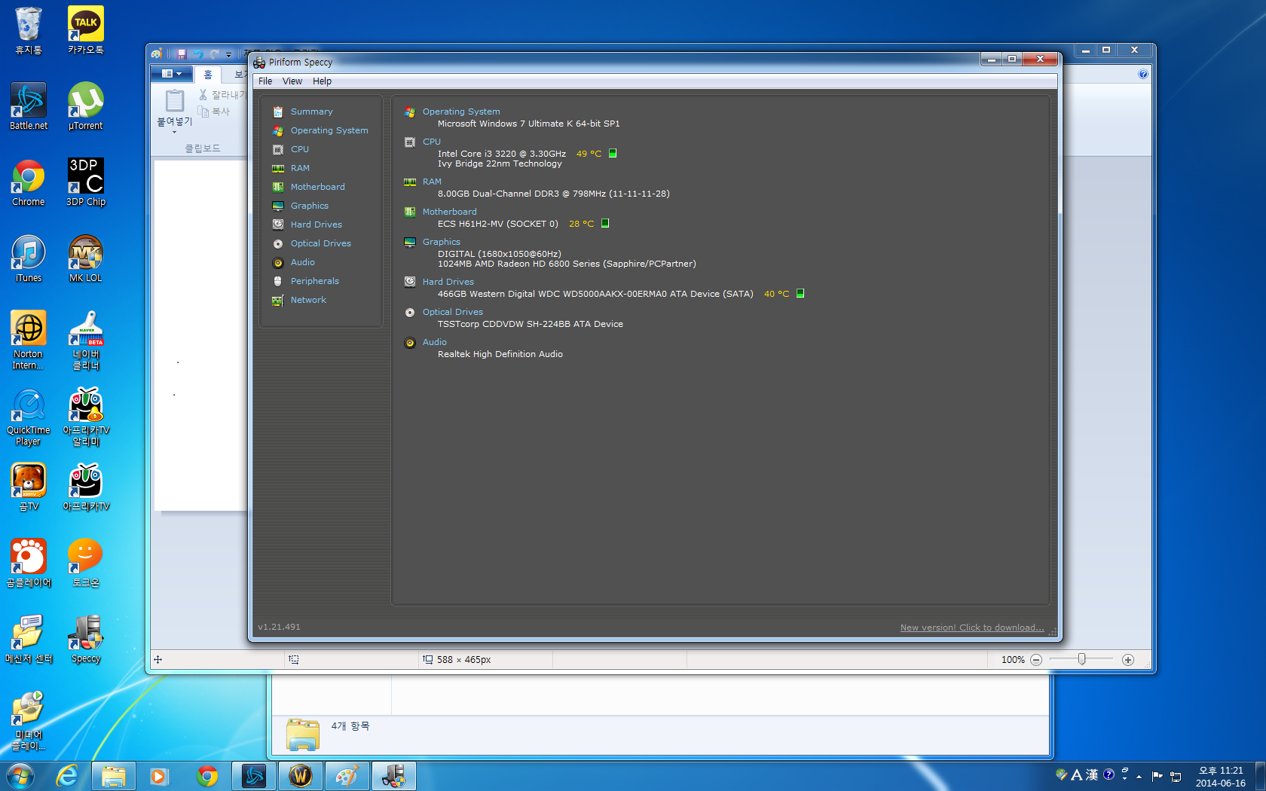The width and height of the screenshot is (1266, 791).
Task: Click the disc icon beside sidebar Optical Drives
Action: point(278,243)
